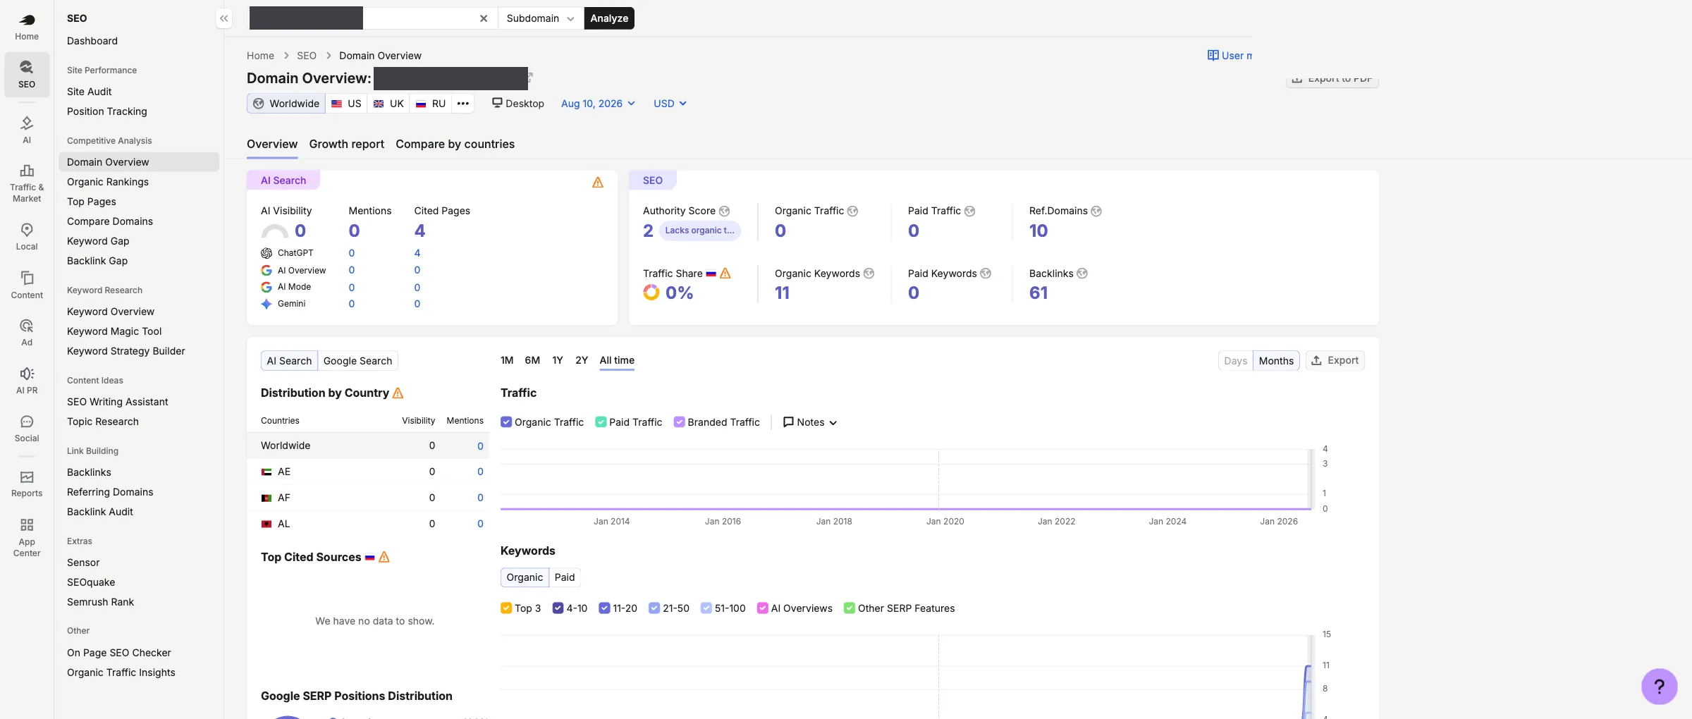The width and height of the screenshot is (1692, 719).
Task: Open Organic Rankings in sidebar
Action: coord(108,182)
